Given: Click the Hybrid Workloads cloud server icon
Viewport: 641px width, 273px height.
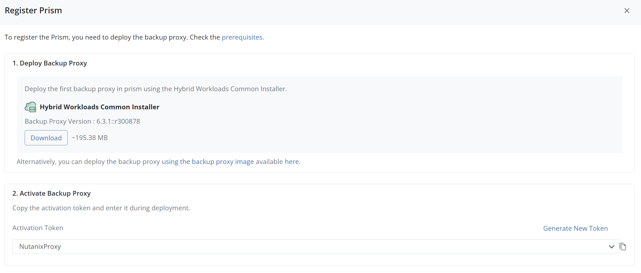Looking at the screenshot, I should pyautogui.click(x=30, y=107).
